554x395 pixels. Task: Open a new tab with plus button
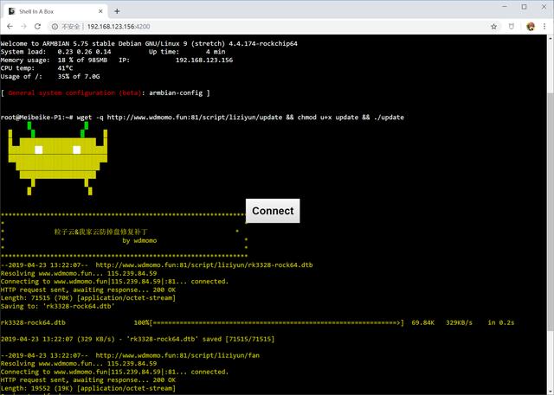[x=117, y=11]
